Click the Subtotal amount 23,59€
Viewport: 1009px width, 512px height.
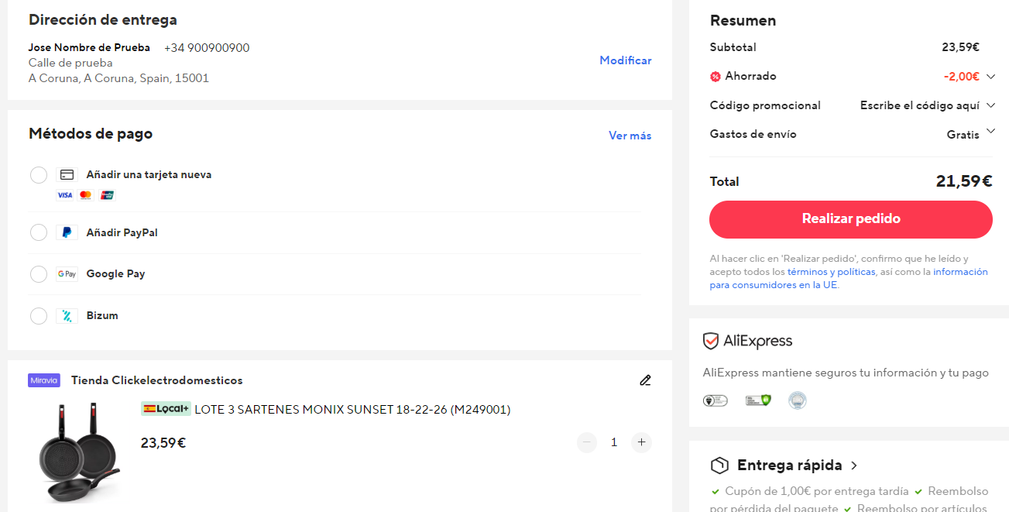[x=960, y=47]
